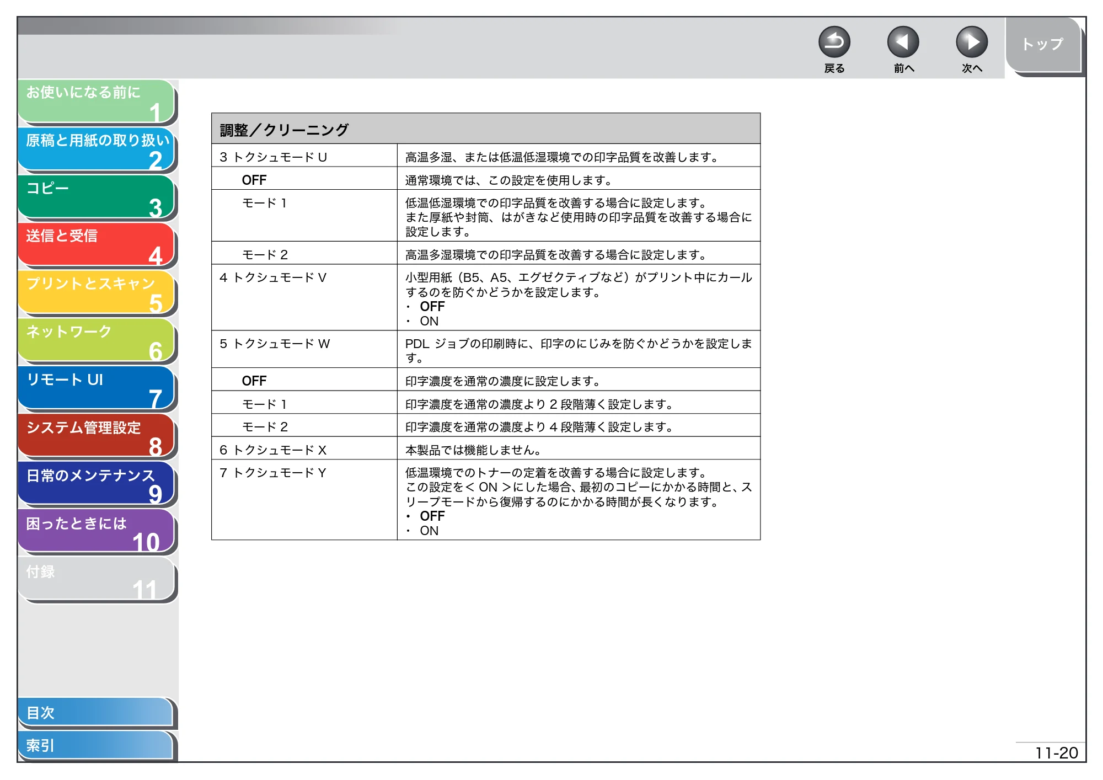Open chapter 4 送信と受信
This screenshot has height=780, width=1103.
(97, 244)
